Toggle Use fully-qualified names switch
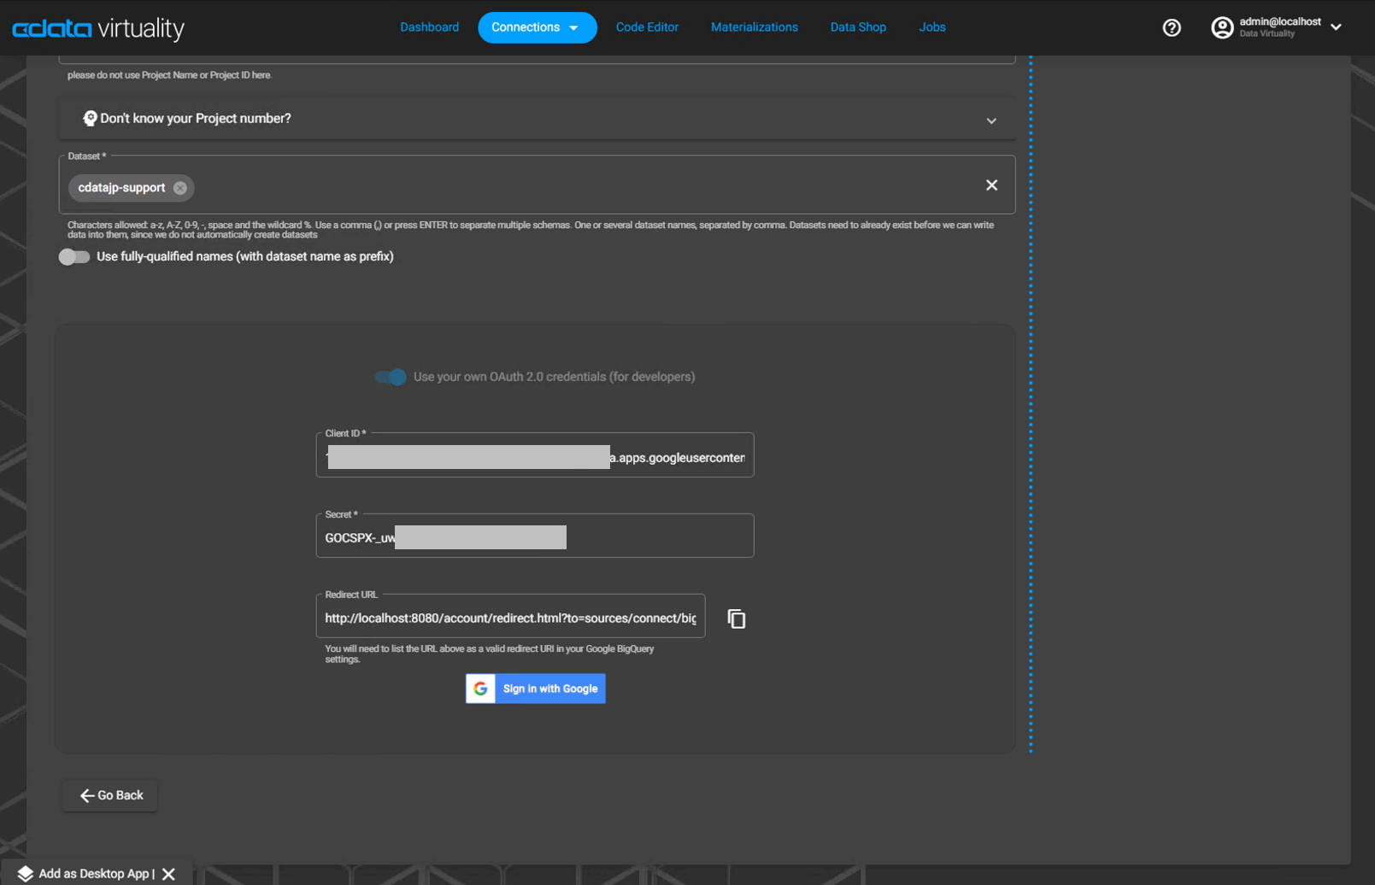 tap(74, 257)
